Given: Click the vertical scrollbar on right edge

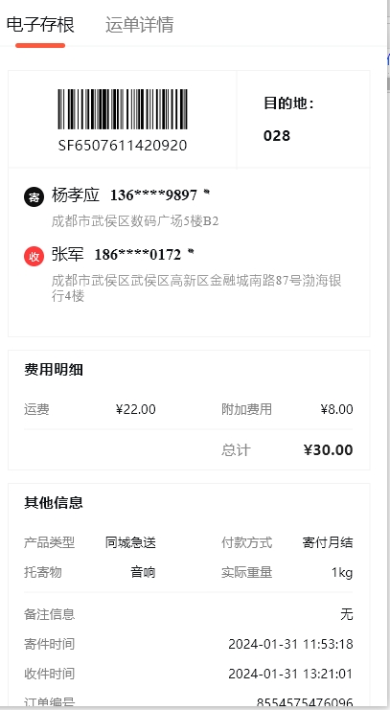Looking at the screenshot, I should [x=388, y=83].
